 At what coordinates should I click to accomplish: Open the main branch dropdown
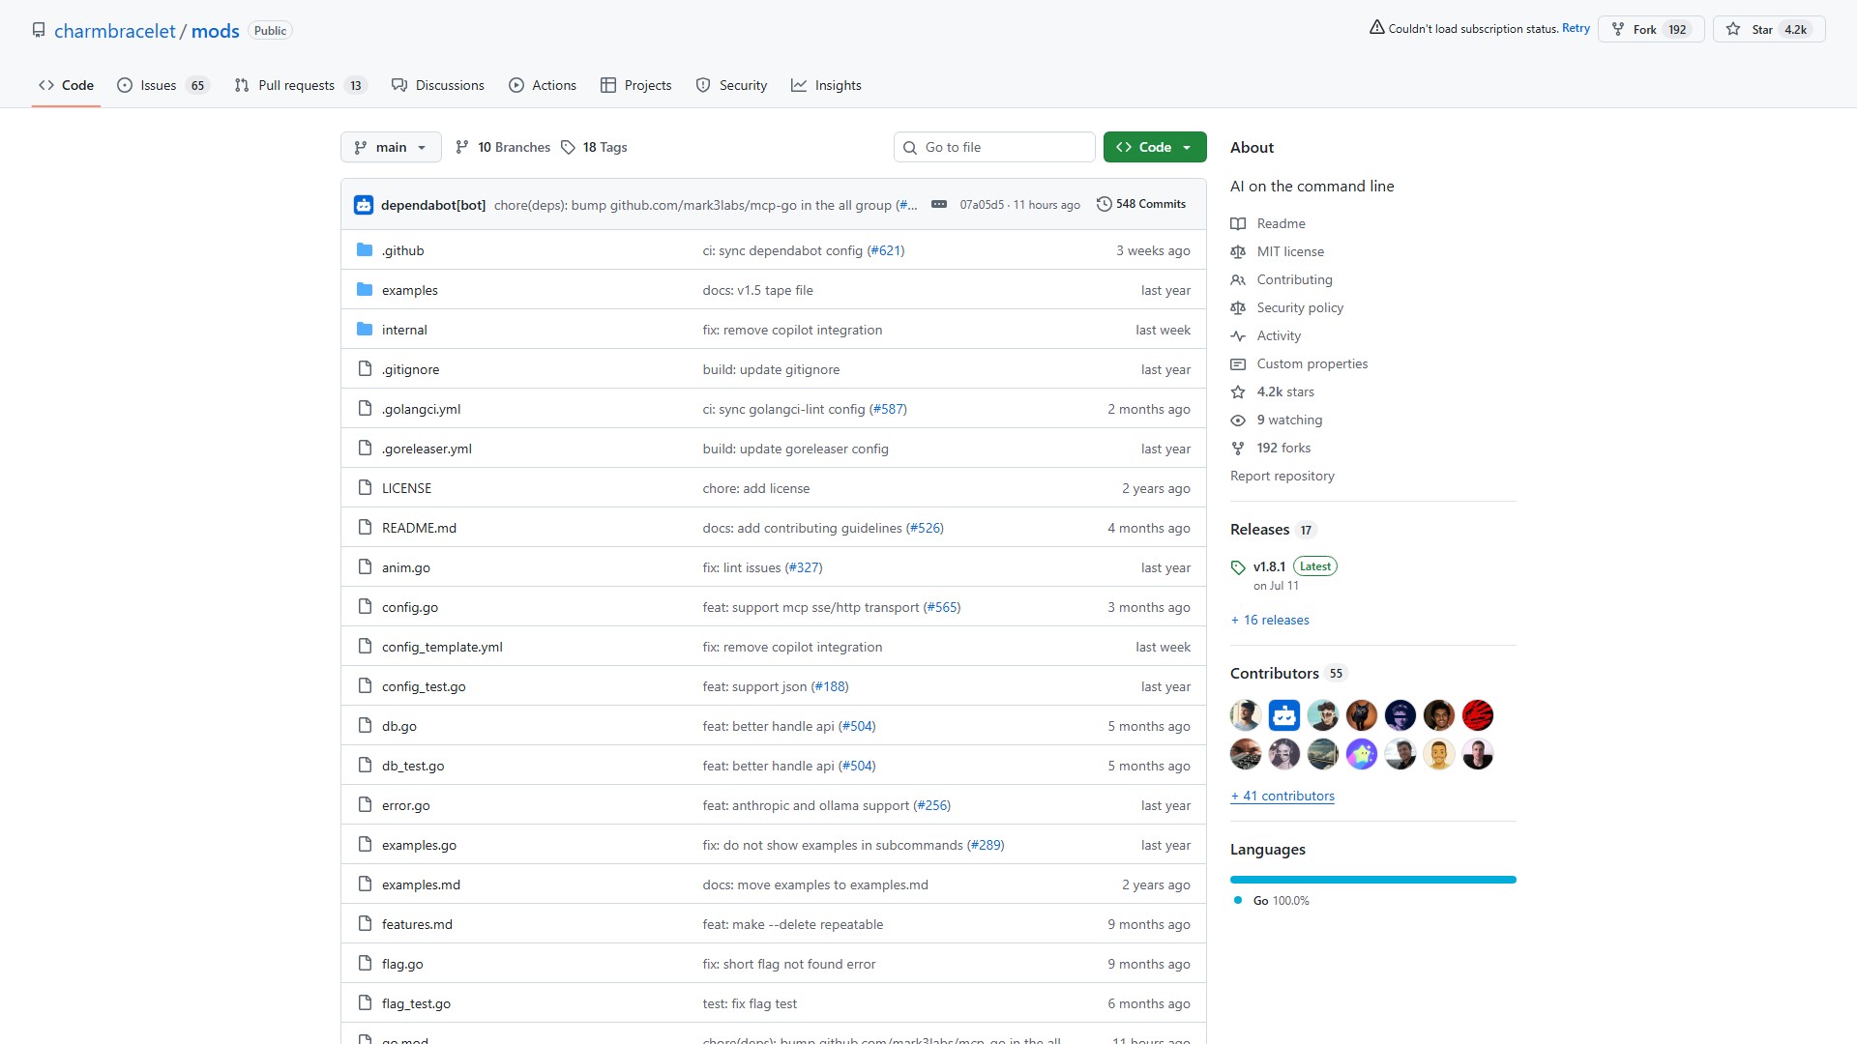pos(391,147)
